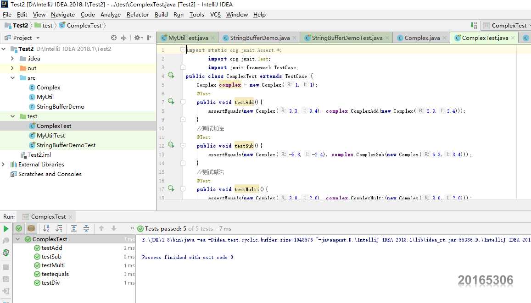Screen dimensions: 531x303
Task: Switch to the Complex.java editor tab
Action: click(x=422, y=38)
